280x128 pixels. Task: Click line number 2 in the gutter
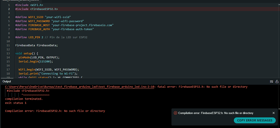coord(9,9)
